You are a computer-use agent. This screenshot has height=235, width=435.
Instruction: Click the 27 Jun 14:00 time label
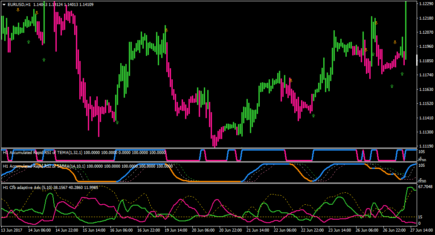pyautogui.click(x=422, y=230)
